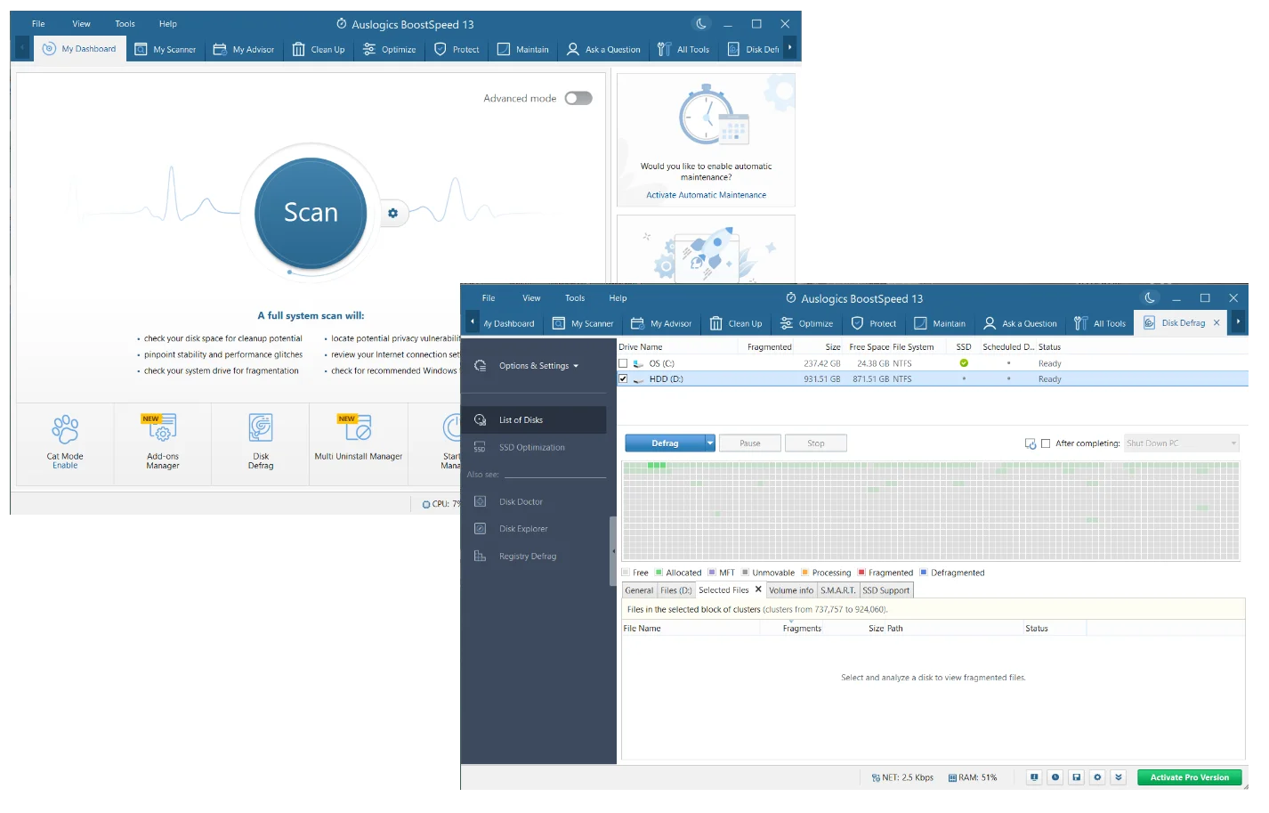Click the Multi Uninstall Manager icon
The width and height of the screenshot is (1269, 813).
coord(358,428)
